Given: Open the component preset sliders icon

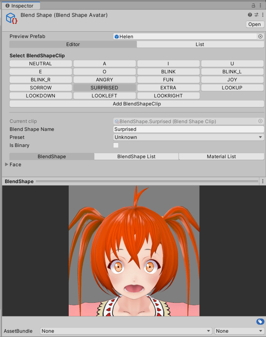Looking at the screenshot, I should [x=255, y=15].
